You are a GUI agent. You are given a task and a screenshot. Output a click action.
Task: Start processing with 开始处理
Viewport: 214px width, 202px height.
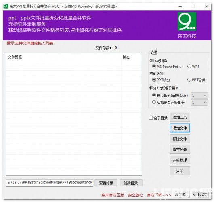click(x=180, y=160)
